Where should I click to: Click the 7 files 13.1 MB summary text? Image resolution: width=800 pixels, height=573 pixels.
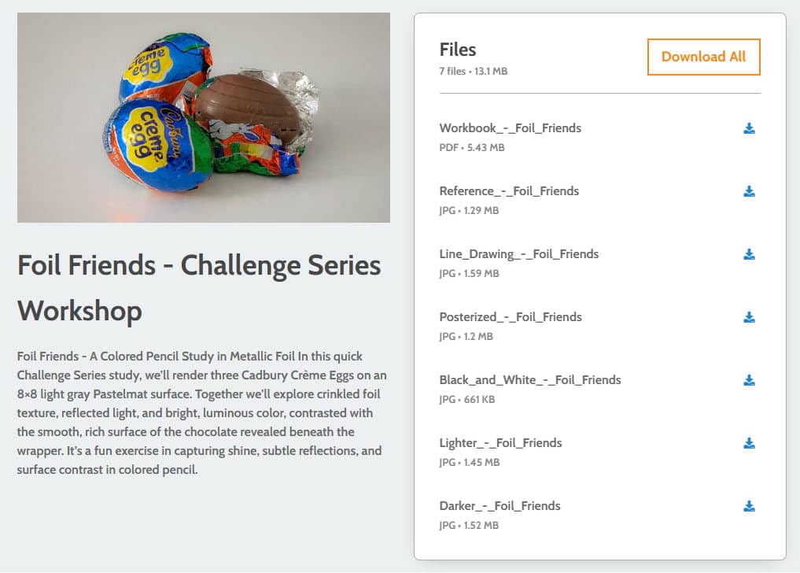(x=473, y=71)
